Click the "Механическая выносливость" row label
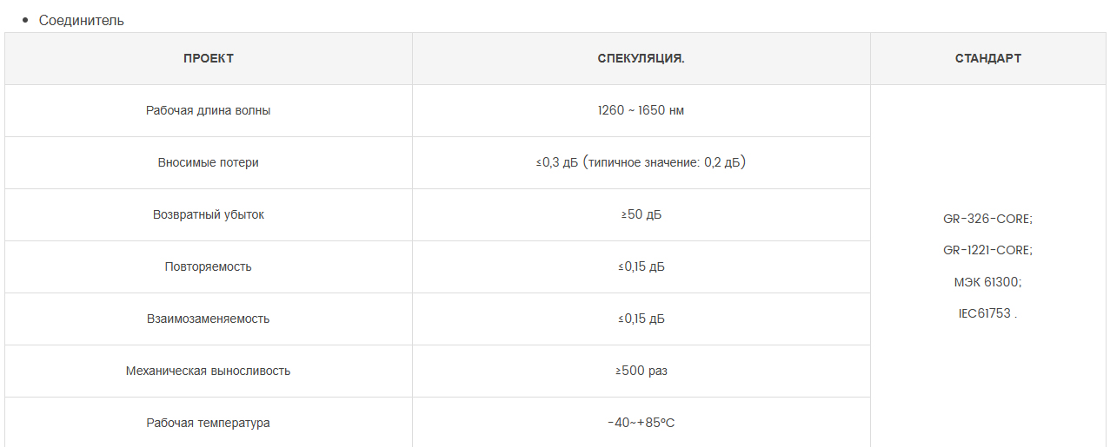 click(x=209, y=371)
